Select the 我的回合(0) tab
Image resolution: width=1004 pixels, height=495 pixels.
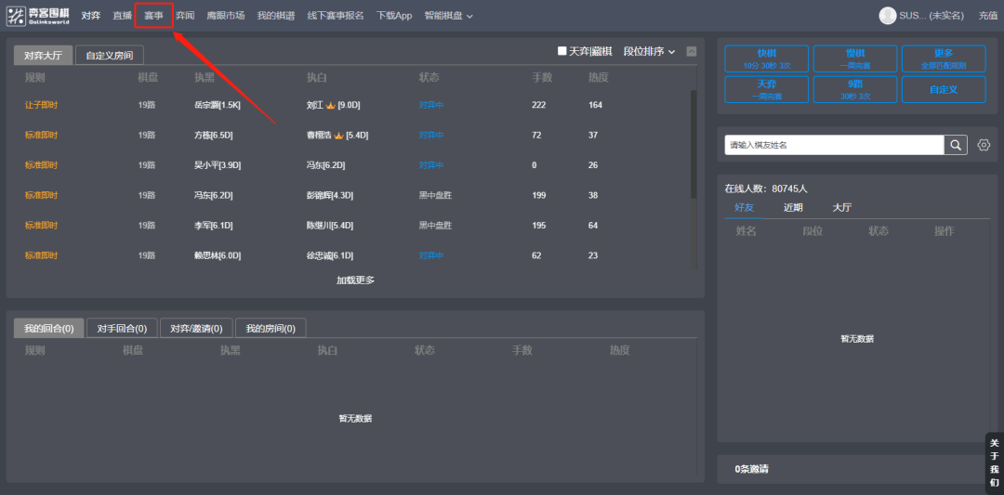click(x=48, y=329)
